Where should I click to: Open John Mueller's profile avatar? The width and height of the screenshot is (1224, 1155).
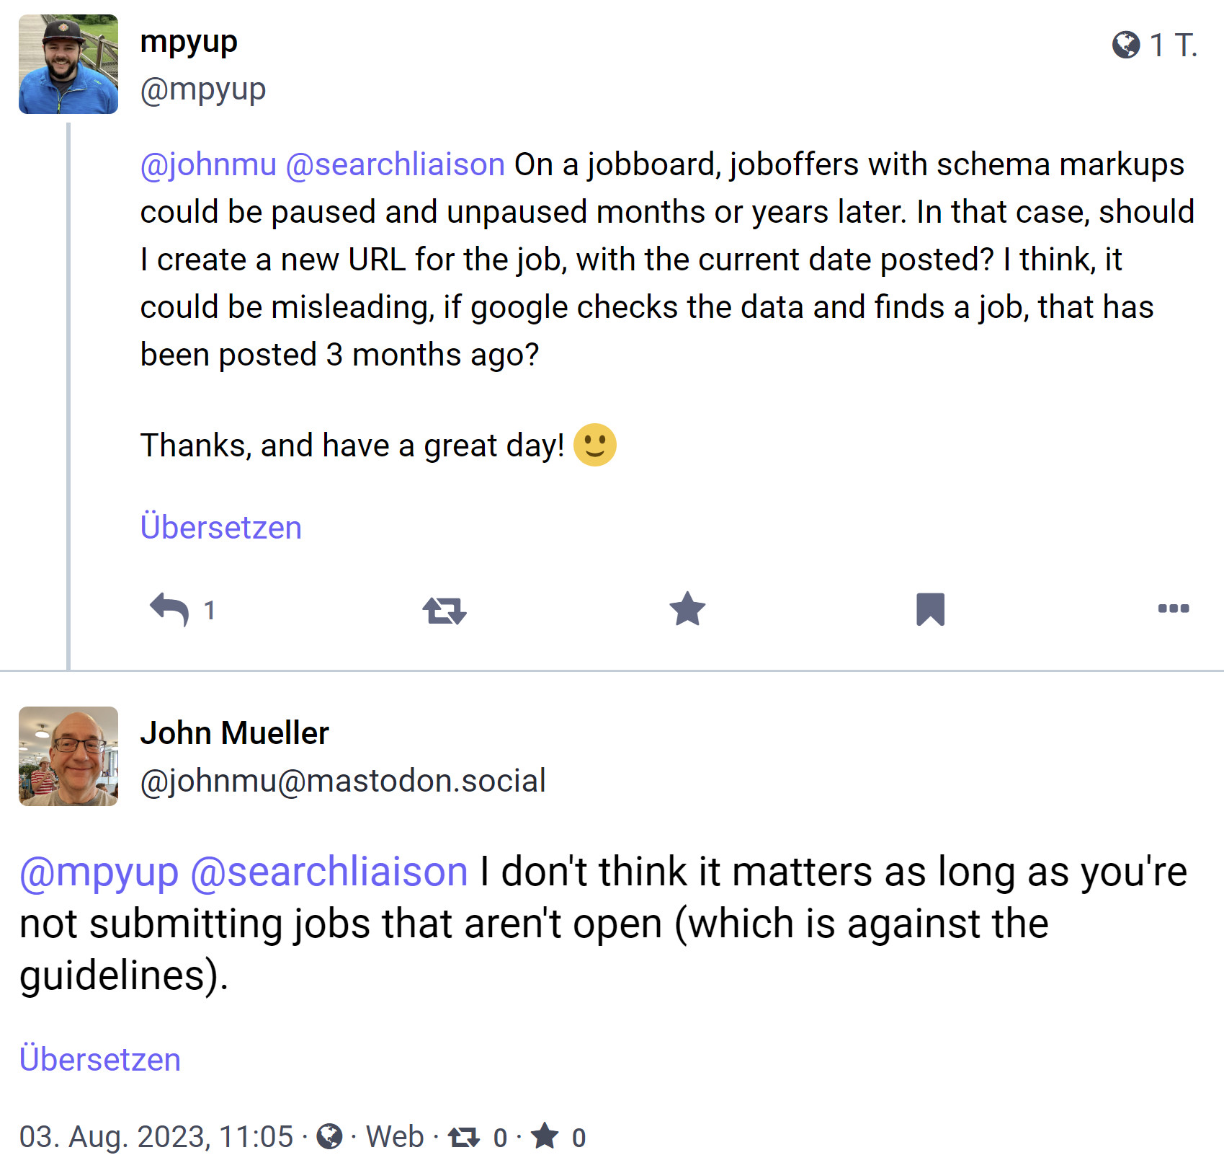pyautogui.click(x=68, y=756)
